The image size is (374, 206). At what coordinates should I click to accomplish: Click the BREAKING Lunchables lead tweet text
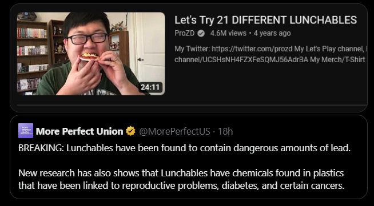coord(184,148)
